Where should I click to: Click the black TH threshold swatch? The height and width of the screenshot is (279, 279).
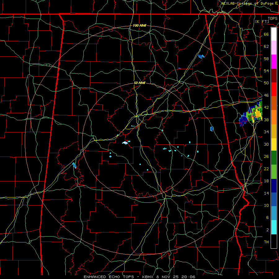pos(274,241)
